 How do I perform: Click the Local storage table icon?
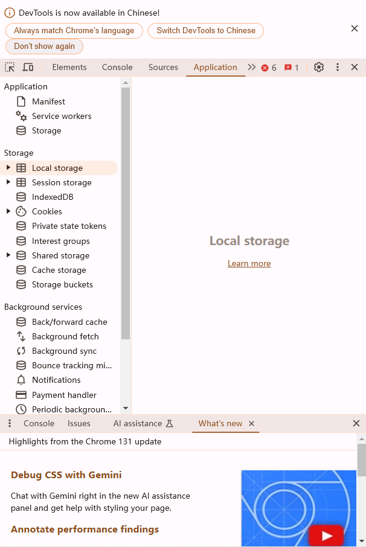click(21, 168)
